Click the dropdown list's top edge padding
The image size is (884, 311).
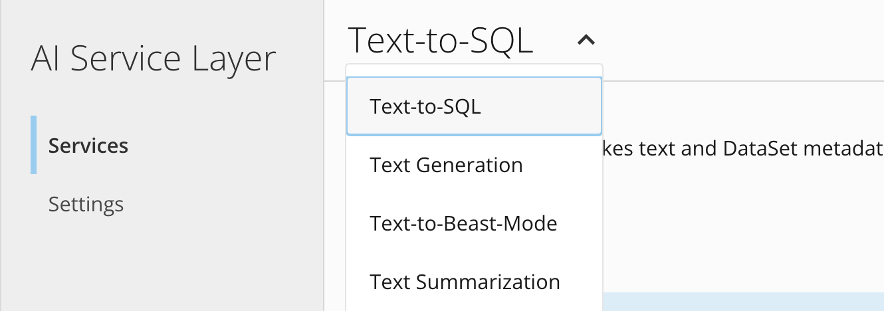[x=473, y=70]
